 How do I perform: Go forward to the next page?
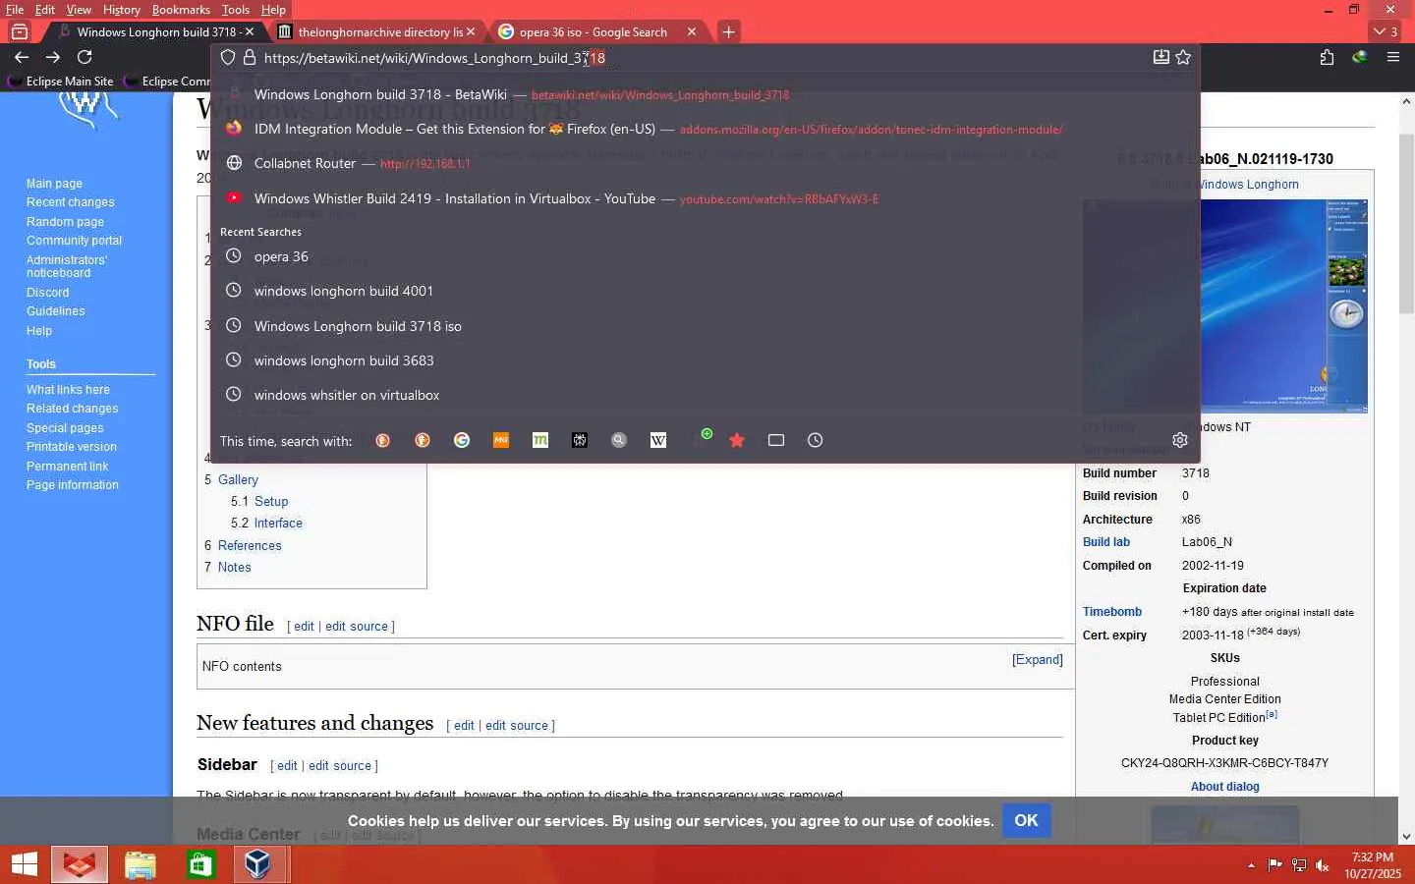coord(53,57)
